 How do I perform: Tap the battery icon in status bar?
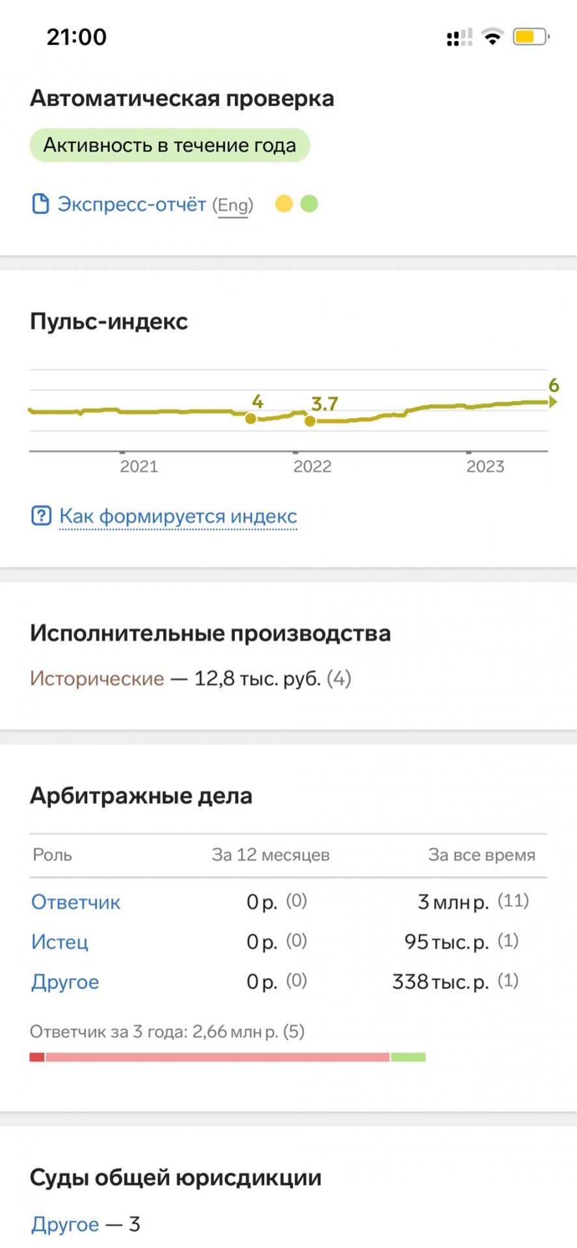coord(531,37)
